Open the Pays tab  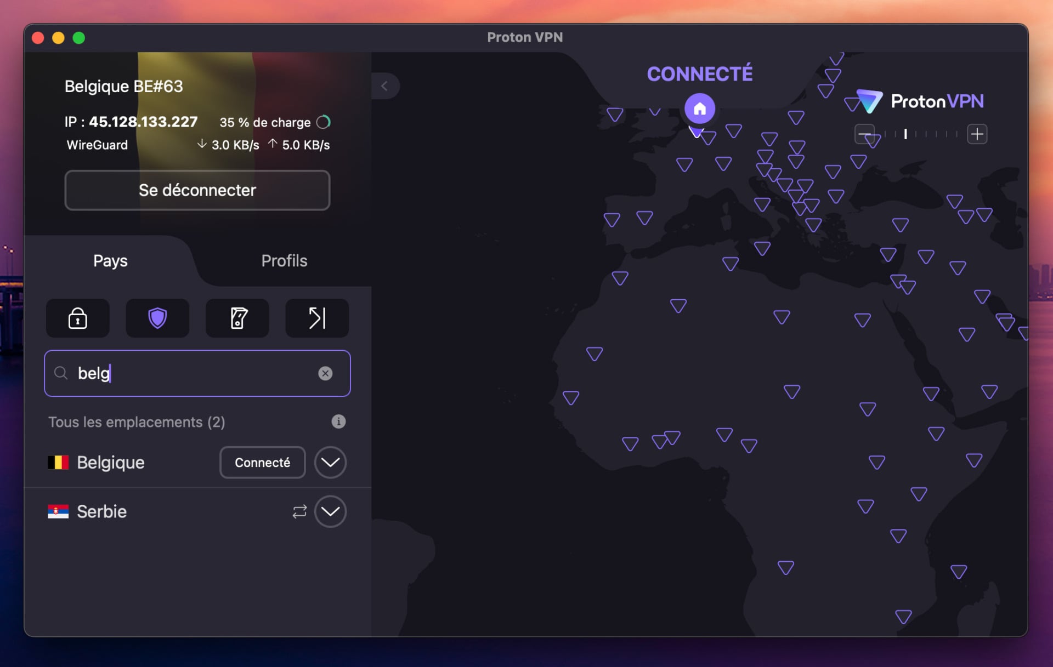(x=110, y=261)
